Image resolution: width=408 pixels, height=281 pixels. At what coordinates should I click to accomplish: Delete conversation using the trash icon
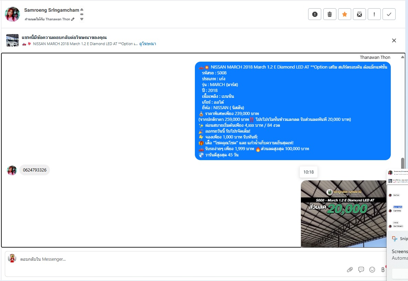[330, 14]
